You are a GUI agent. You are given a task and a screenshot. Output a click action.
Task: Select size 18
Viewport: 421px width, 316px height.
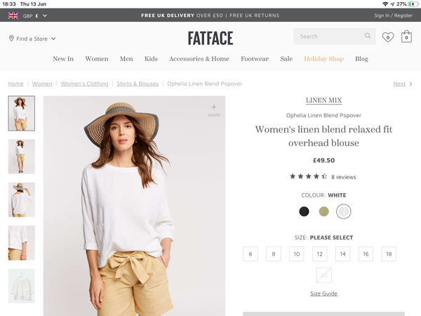[389, 254]
